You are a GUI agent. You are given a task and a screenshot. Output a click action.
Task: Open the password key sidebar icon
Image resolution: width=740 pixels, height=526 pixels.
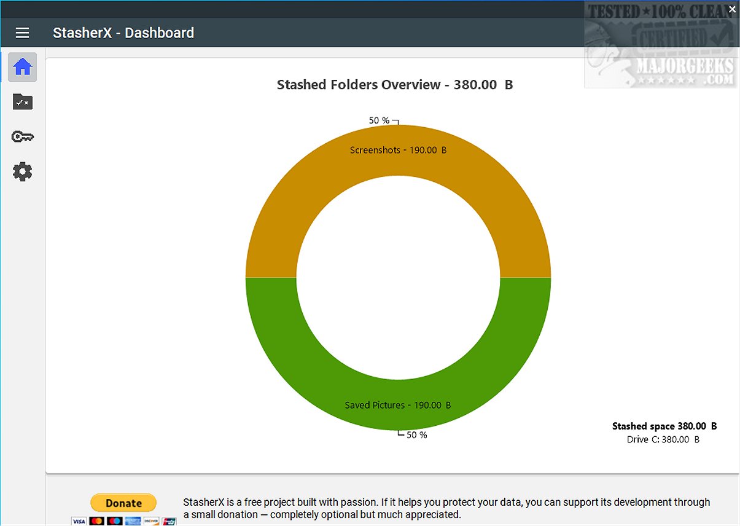[23, 136]
